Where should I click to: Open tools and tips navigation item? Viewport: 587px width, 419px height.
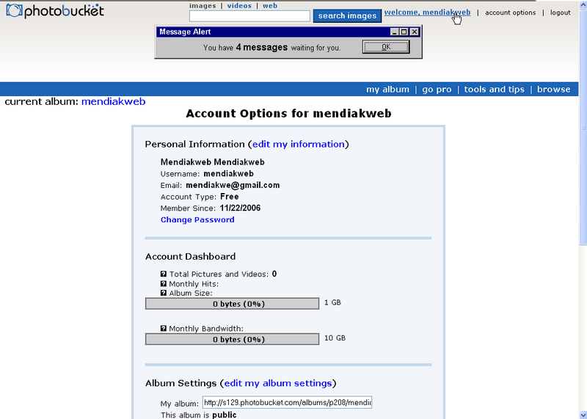coord(494,90)
